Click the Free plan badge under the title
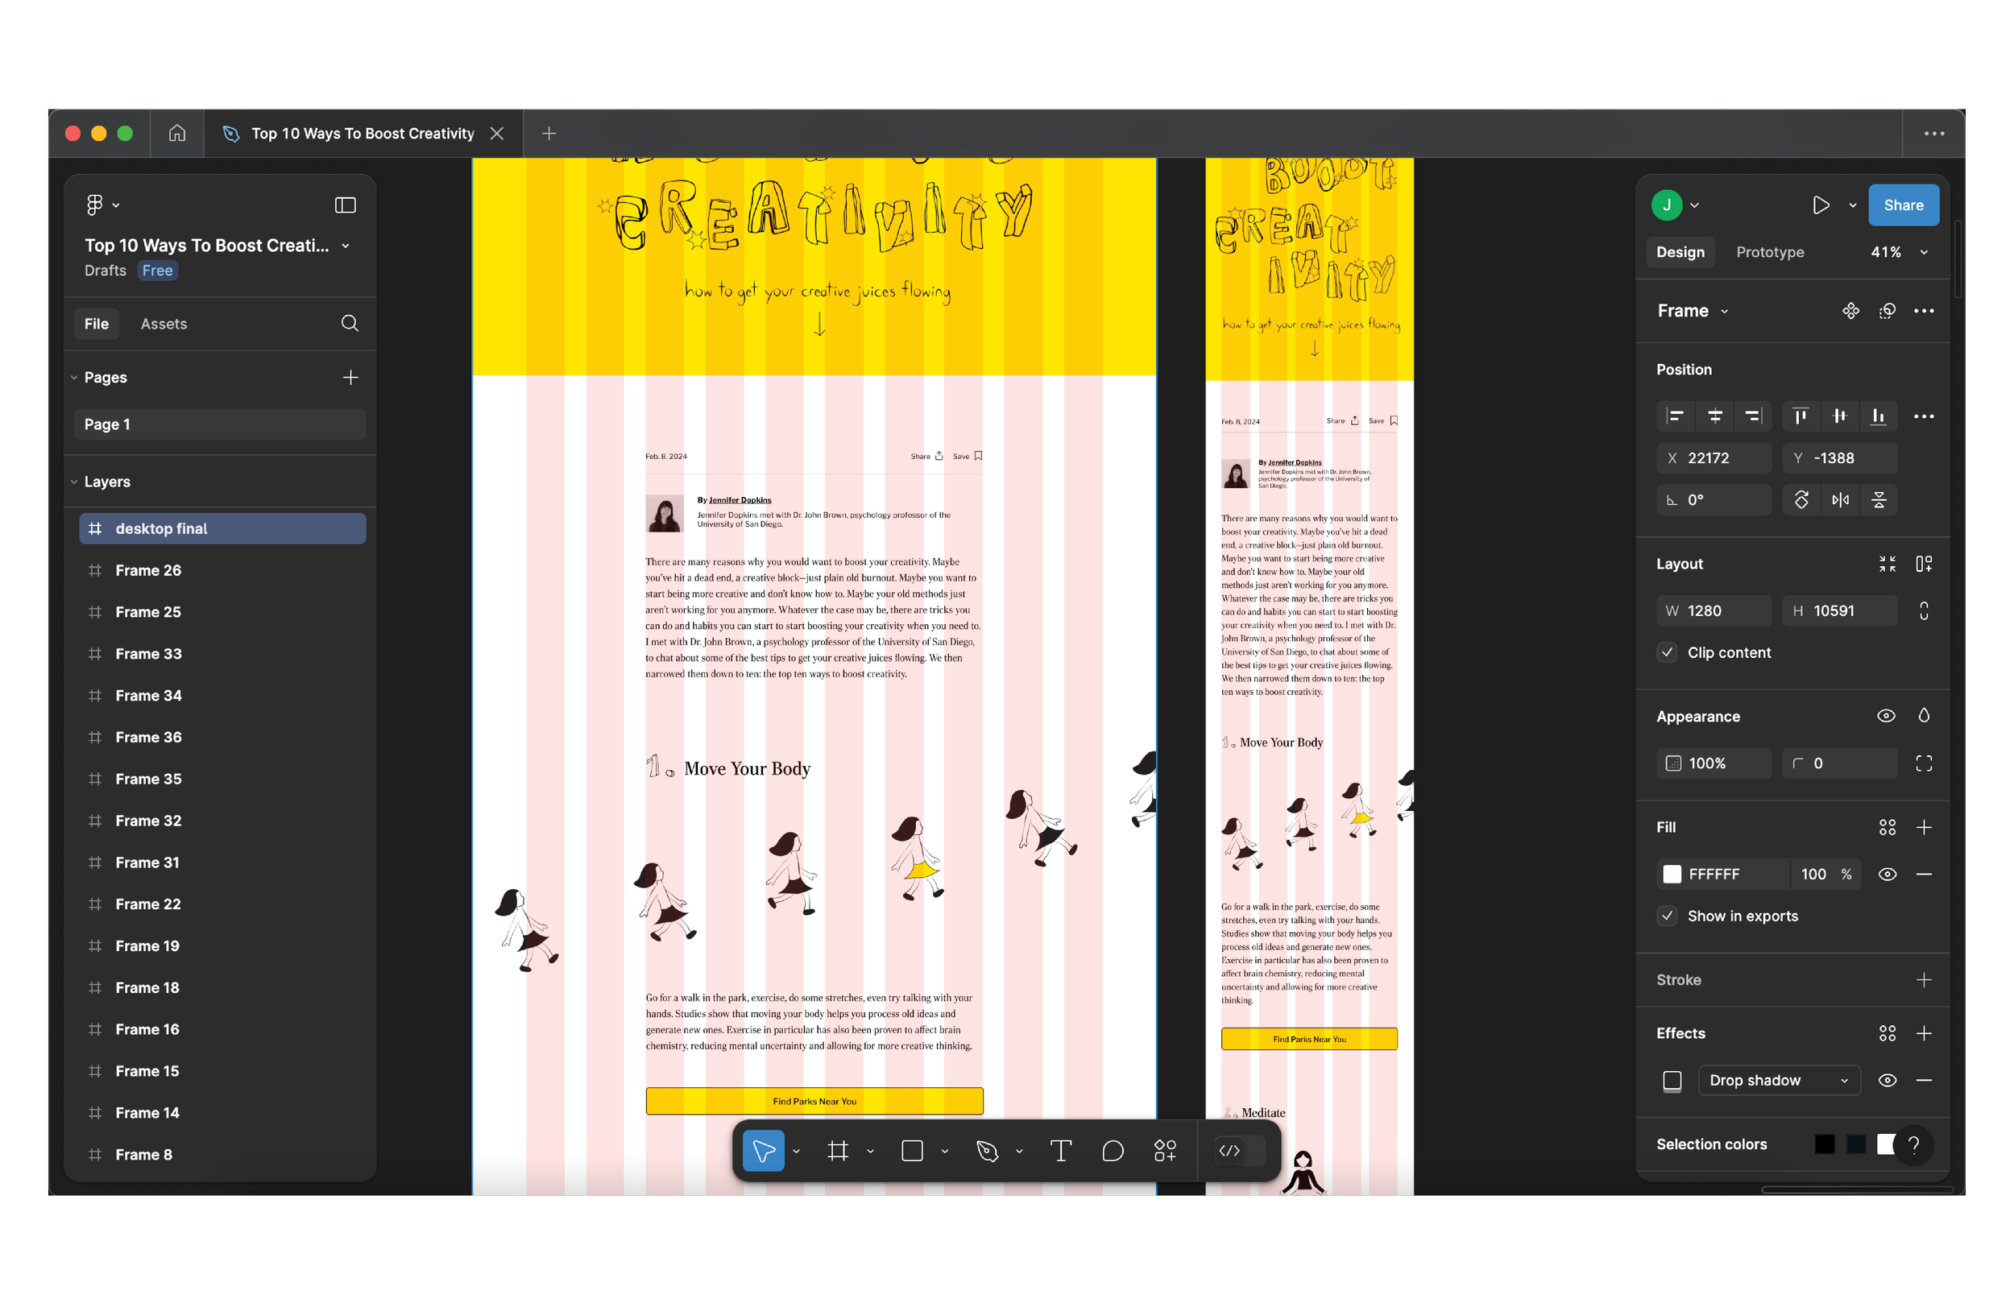Screen dimensions: 2014x1303 tap(157, 271)
